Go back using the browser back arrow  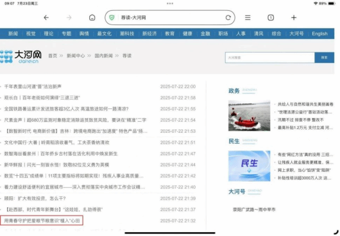pyautogui.click(x=46, y=17)
